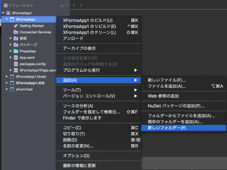Select the xFormTest project label

tap(24, 89)
